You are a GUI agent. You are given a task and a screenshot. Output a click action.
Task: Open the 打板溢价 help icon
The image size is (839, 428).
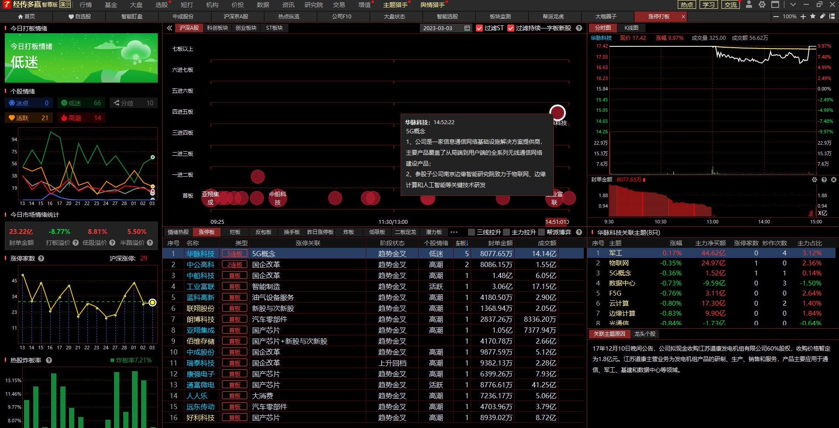pyautogui.click(x=76, y=243)
